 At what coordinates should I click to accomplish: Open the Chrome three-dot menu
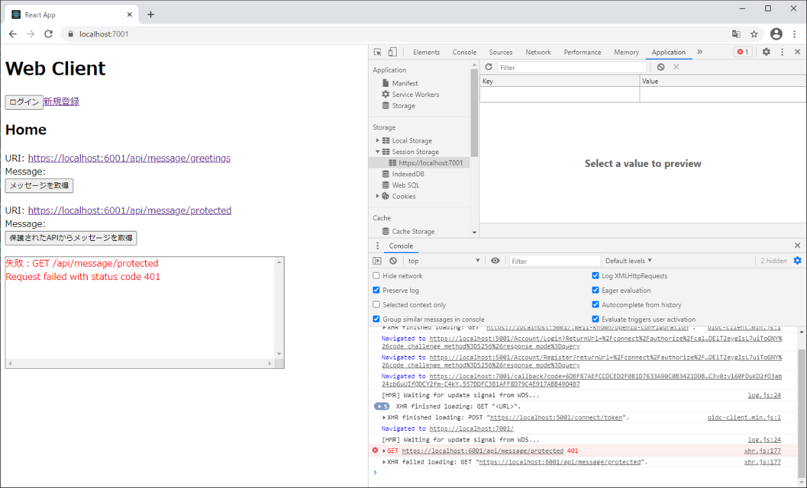click(795, 34)
